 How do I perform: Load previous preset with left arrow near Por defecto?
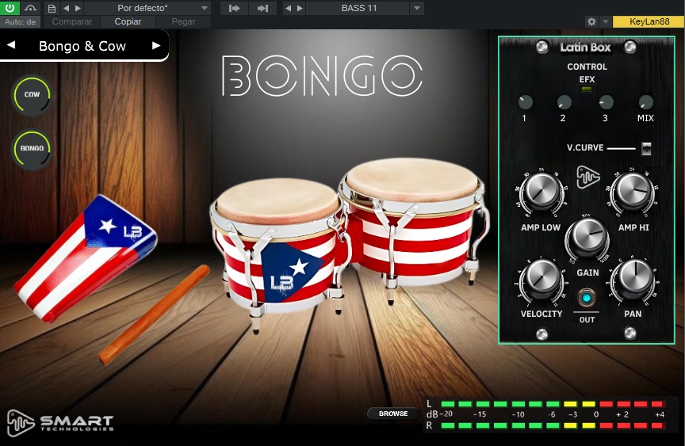point(66,8)
